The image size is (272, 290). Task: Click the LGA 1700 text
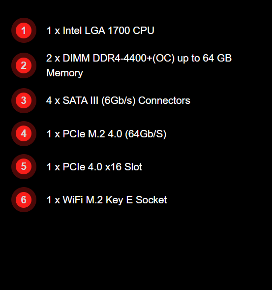[107, 31]
